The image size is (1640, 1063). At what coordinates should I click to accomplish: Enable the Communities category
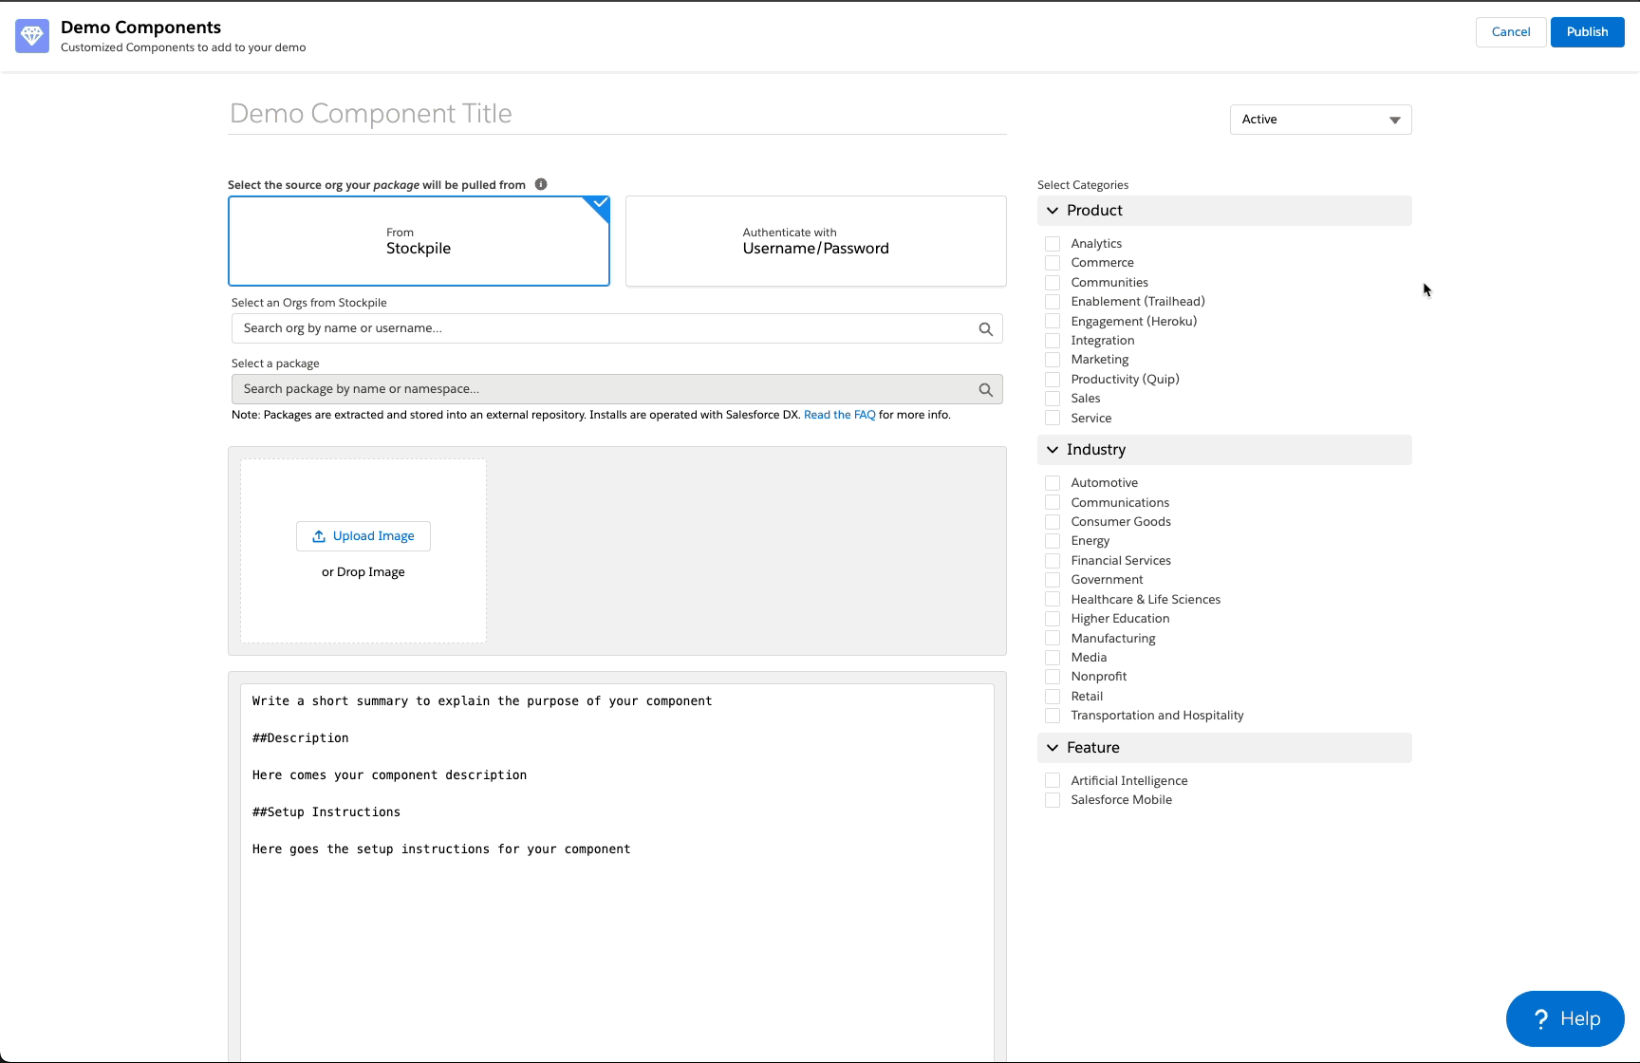1053,283
